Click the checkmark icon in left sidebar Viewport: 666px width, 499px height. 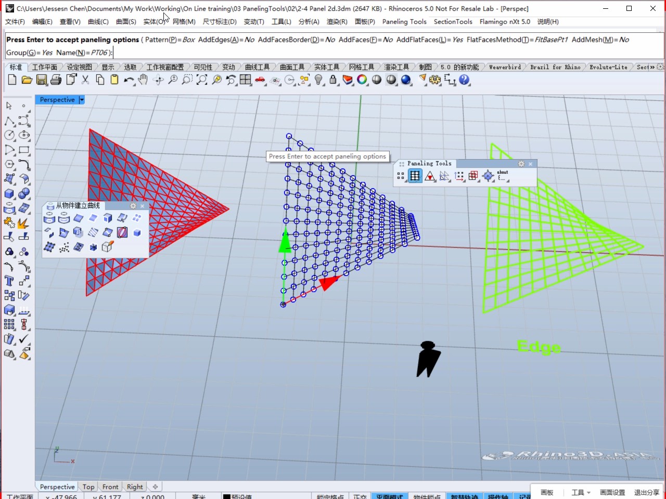pyautogui.click(x=24, y=339)
